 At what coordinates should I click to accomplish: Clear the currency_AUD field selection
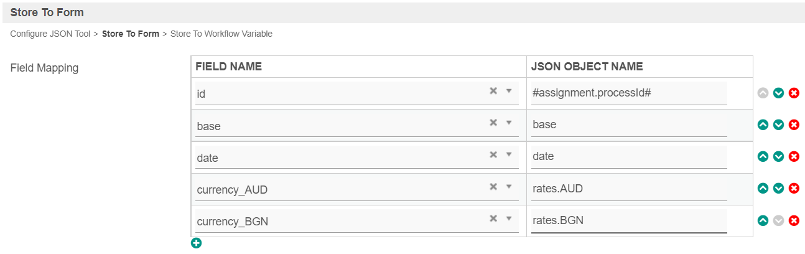click(493, 186)
